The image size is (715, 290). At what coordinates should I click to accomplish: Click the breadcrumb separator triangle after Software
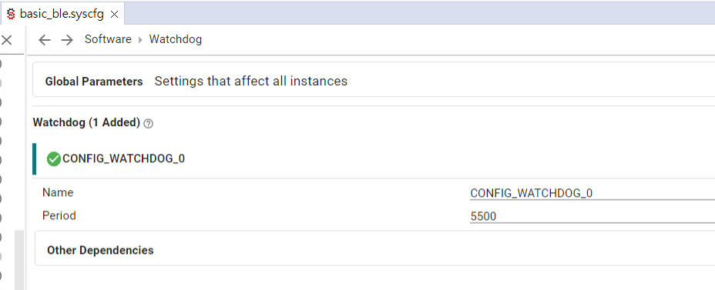coord(140,40)
